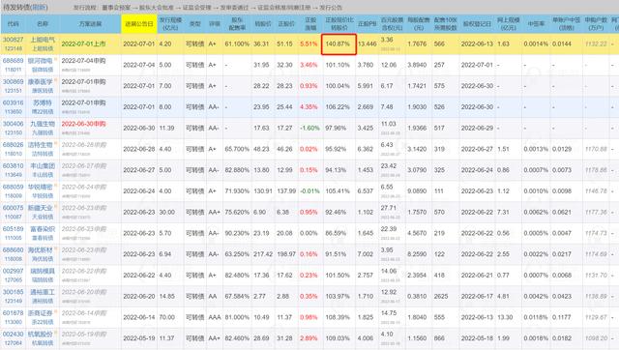Click ratio value 101.10%
The height and width of the screenshot is (350, 619).
pyautogui.click(x=338, y=65)
